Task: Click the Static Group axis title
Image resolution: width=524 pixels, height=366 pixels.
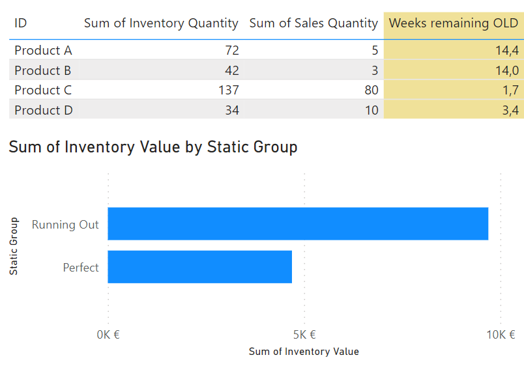Action: coord(14,246)
